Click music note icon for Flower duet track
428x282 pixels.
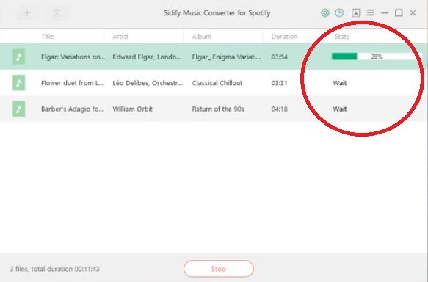point(18,83)
